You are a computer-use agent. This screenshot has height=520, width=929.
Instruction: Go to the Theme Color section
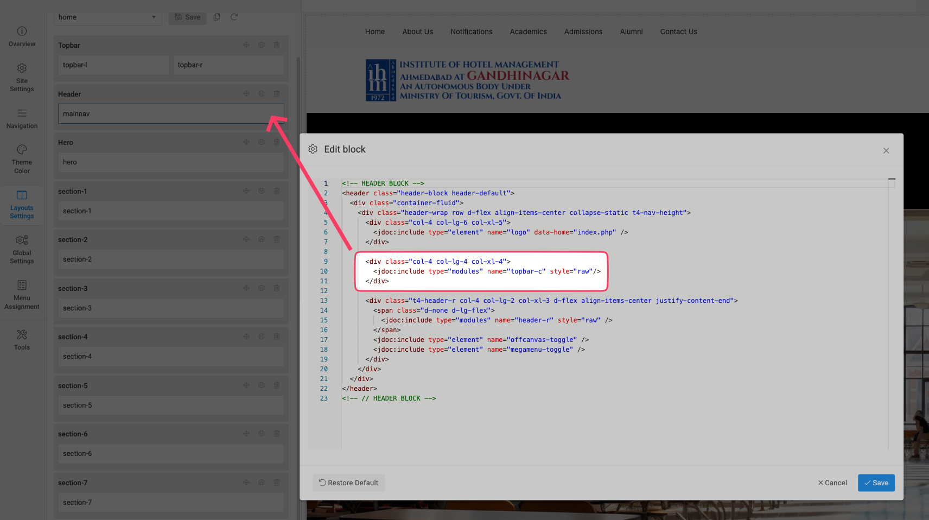pyautogui.click(x=22, y=158)
